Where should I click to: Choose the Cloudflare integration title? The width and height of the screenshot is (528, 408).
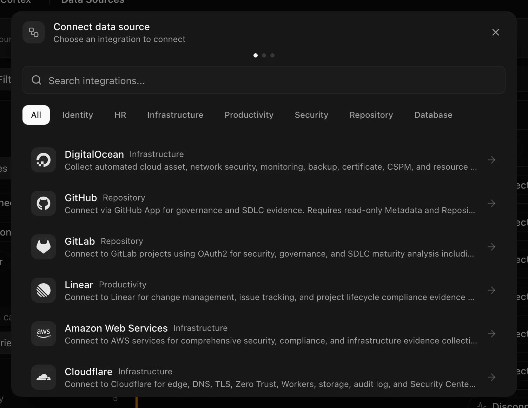pos(88,372)
